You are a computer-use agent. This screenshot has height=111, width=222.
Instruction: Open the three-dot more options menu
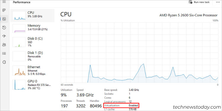(x=217, y=2)
